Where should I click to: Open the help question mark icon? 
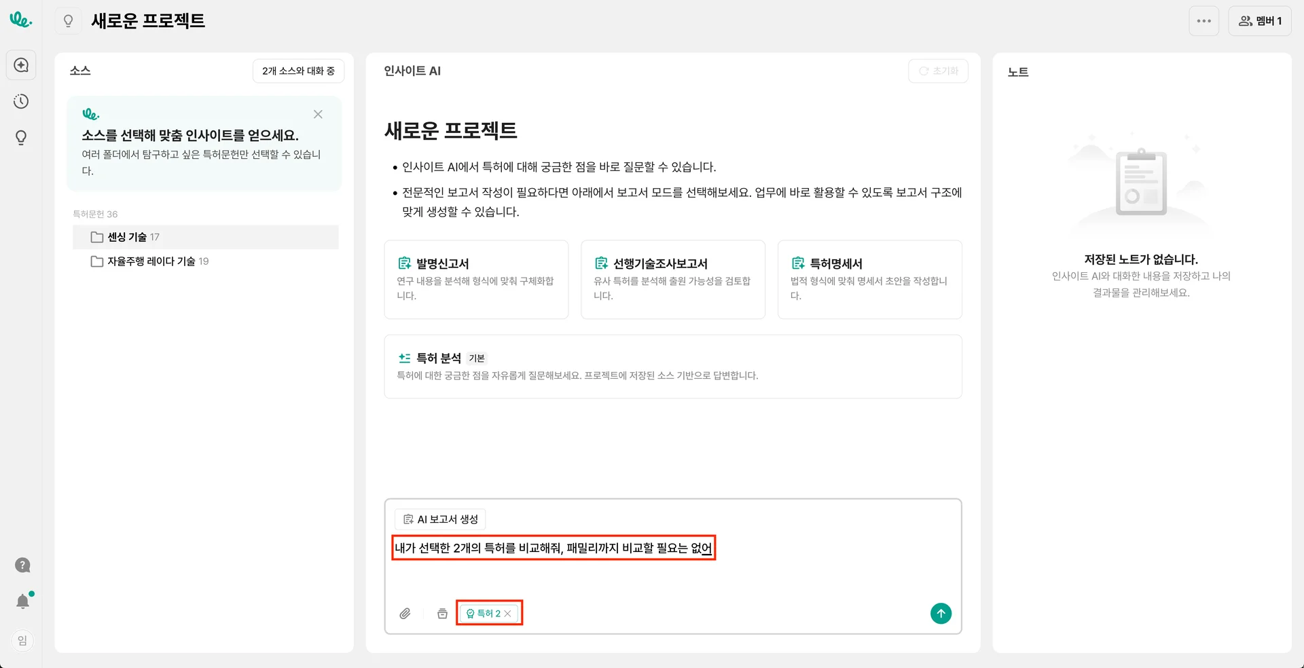[22, 565]
